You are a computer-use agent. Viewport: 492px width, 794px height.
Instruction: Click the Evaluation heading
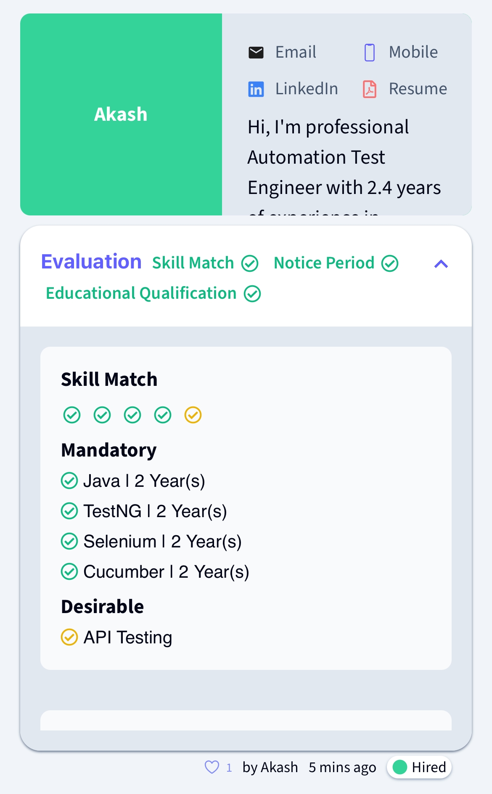[x=91, y=262]
